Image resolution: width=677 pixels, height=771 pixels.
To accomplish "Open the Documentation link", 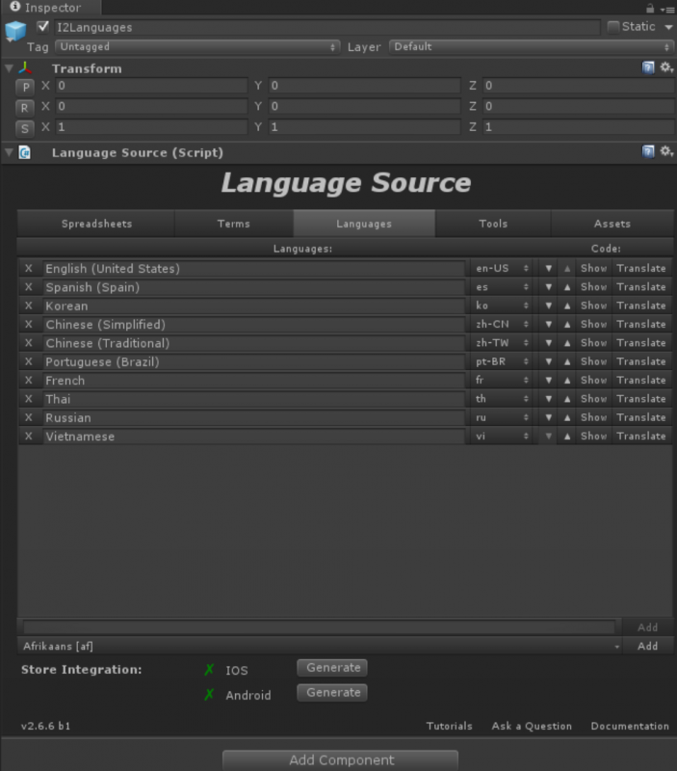I will tap(629, 726).
